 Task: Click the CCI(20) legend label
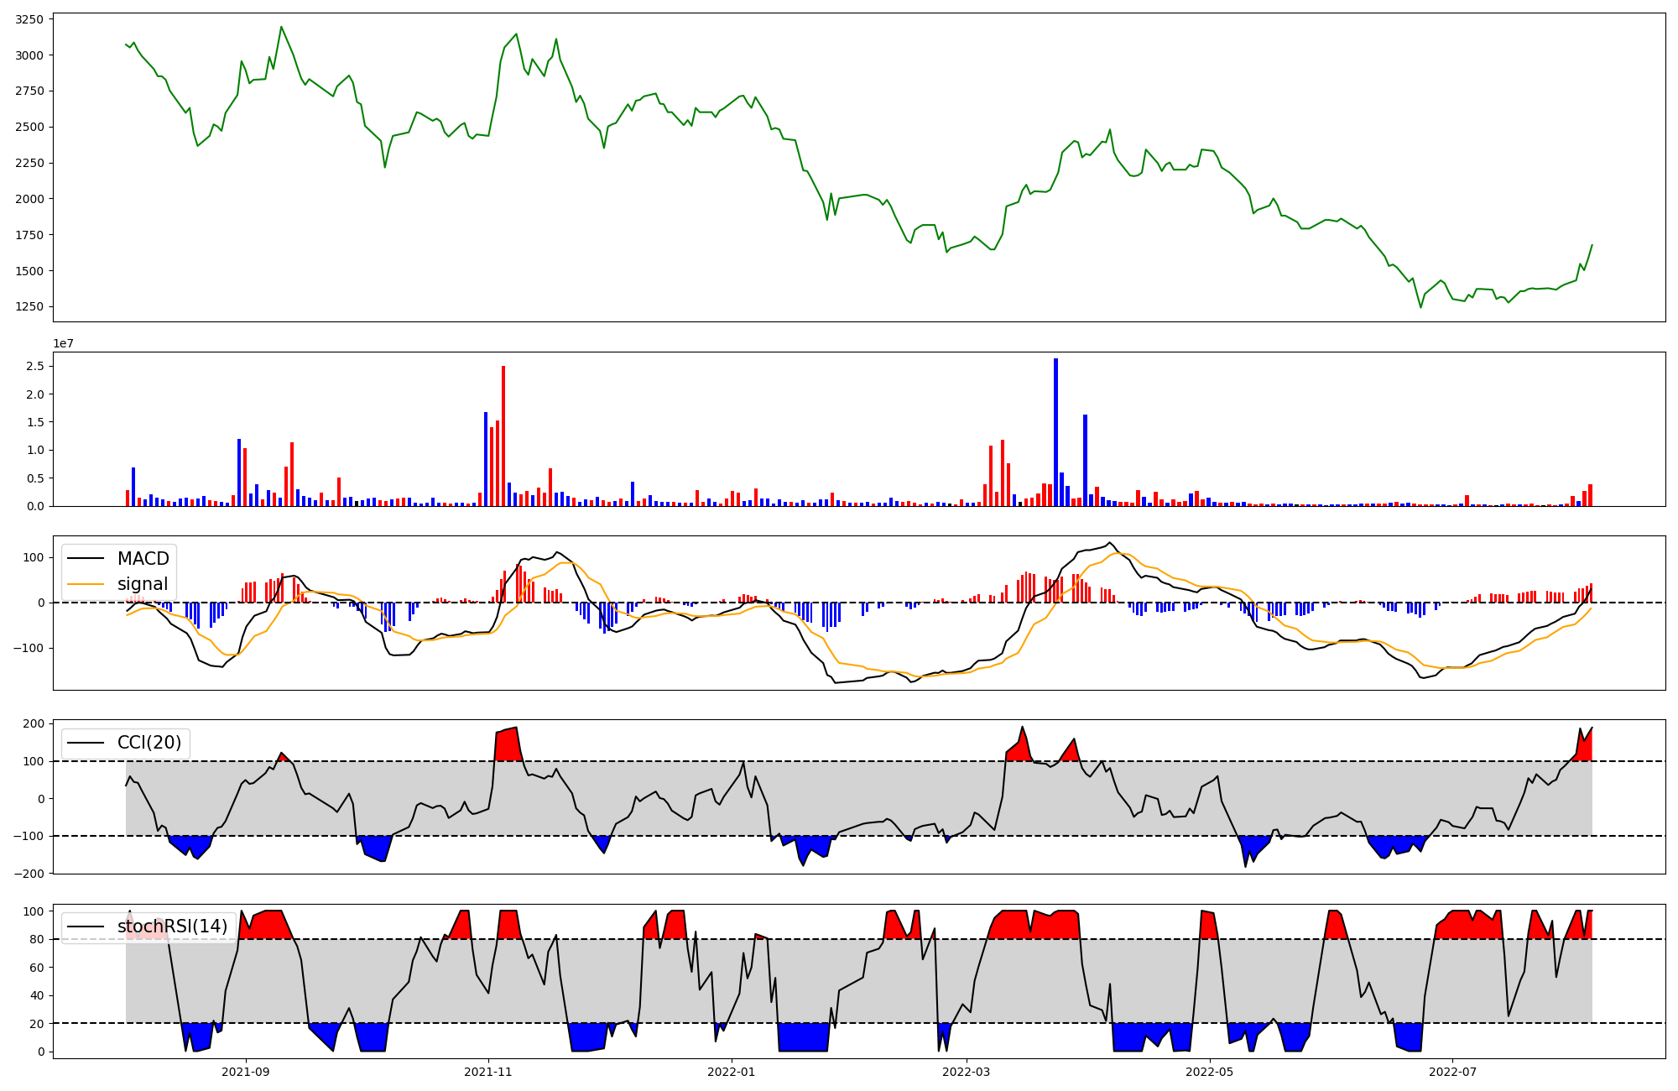click(149, 742)
